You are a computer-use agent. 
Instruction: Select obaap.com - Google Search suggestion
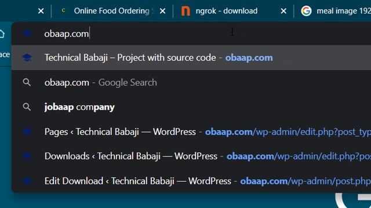click(x=192, y=82)
